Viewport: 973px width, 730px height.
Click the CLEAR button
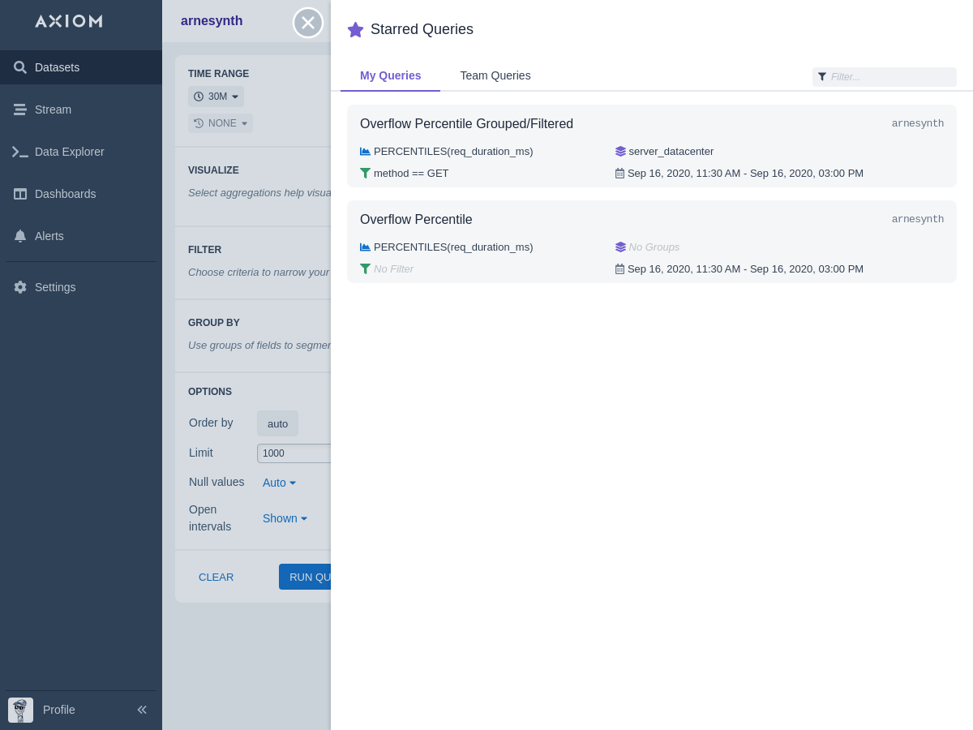click(216, 577)
